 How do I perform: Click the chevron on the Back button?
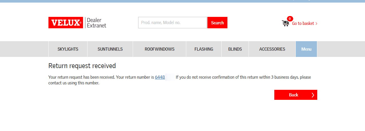tap(313, 95)
